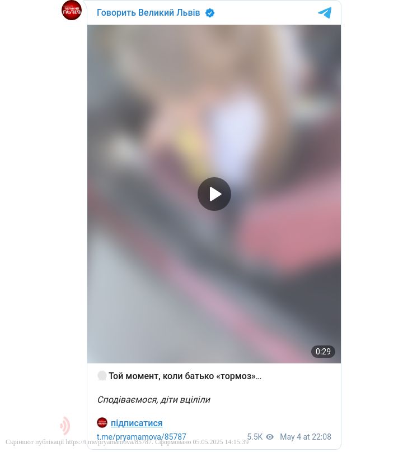Click the white emoji before caption text

pos(102,376)
